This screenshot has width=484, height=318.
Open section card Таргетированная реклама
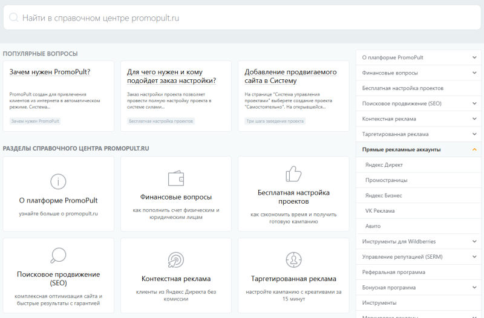click(293, 276)
